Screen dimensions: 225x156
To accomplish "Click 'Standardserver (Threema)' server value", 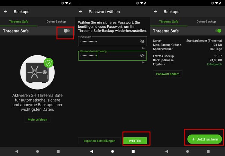I will click(x=204, y=41).
